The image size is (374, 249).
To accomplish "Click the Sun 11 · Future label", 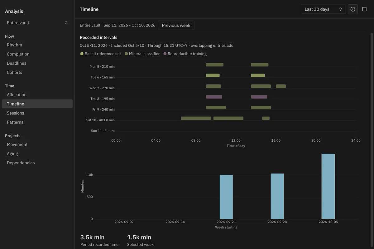I will pyautogui.click(x=103, y=131).
